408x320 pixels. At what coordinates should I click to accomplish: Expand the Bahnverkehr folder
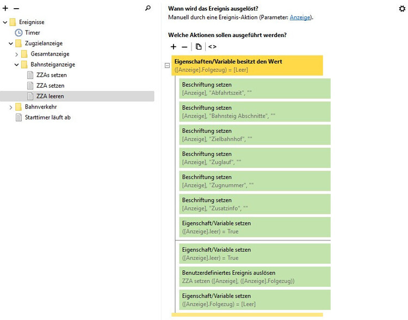11,107
